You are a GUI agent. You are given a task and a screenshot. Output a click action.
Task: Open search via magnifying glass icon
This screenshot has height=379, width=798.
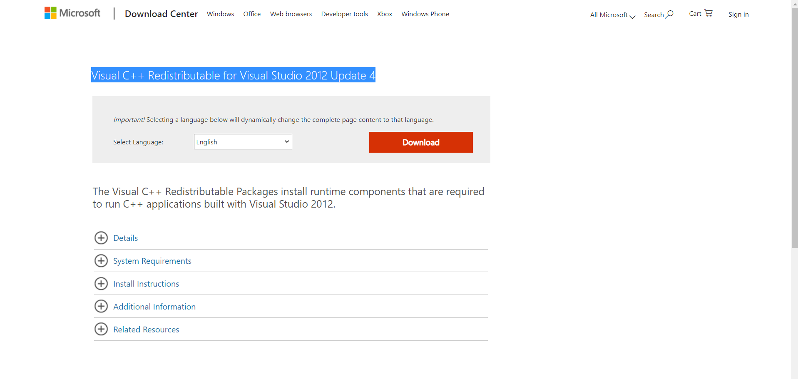click(669, 15)
